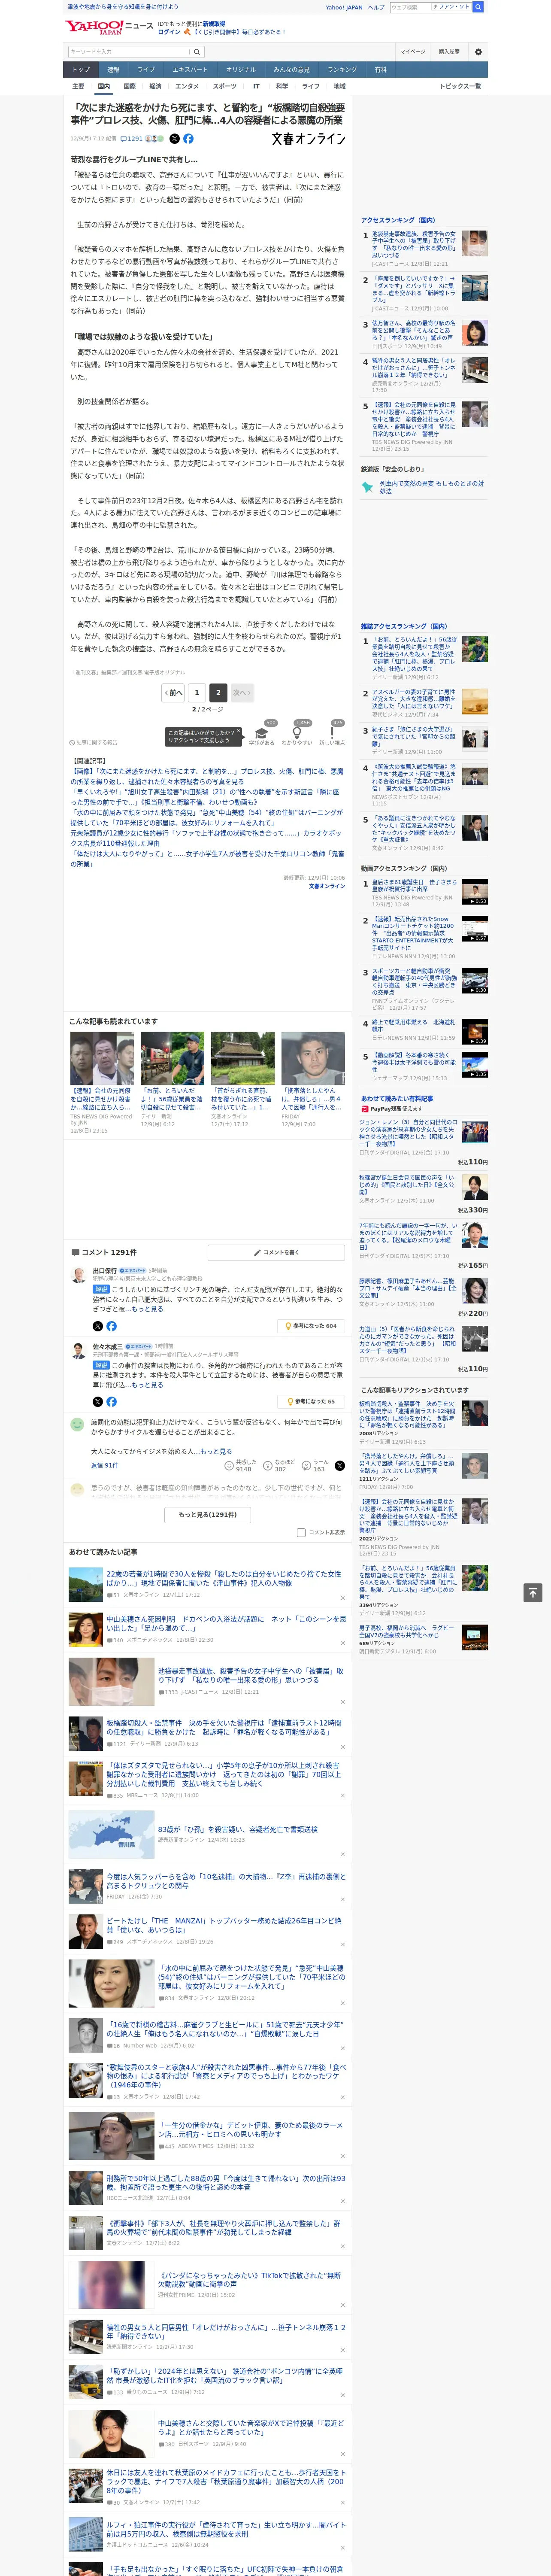This screenshot has height=2576, width=551.
Task: Go to article page 1
Action: (x=197, y=692)
